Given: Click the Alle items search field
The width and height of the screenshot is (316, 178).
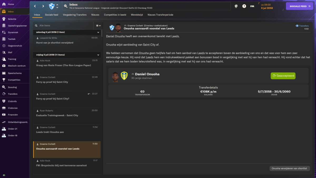Looking at the screenshot, I should pos(63,26).
